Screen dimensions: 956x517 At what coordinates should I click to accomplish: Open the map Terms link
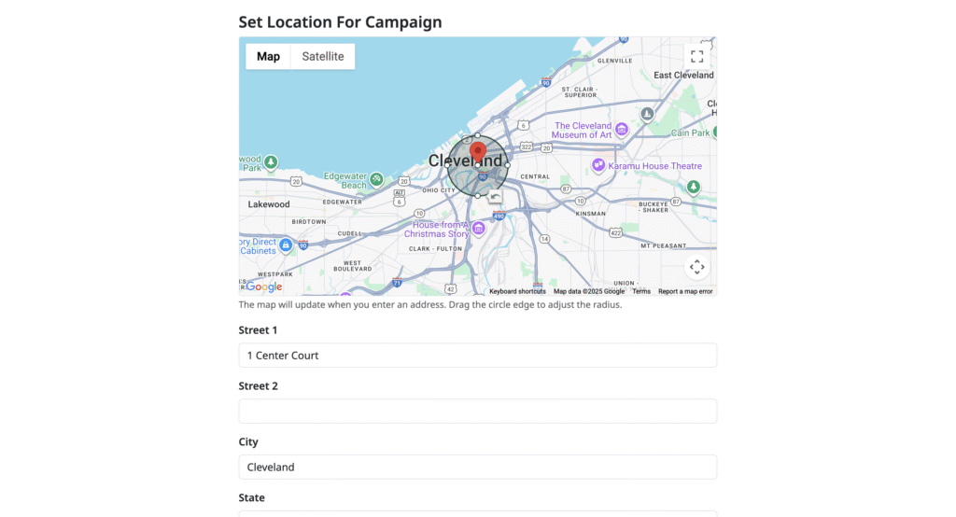(641, 291)
